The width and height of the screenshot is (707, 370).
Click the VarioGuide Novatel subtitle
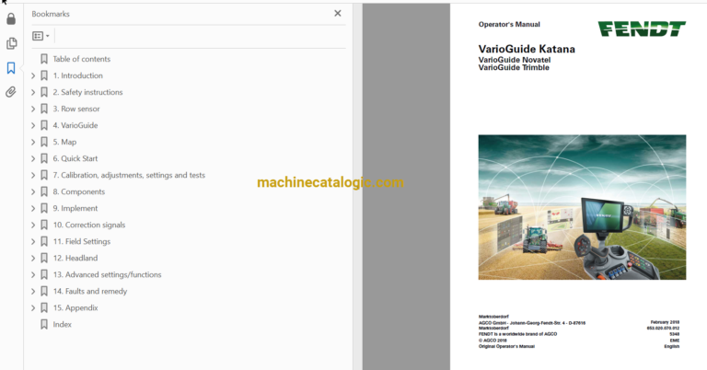click(x=515, y=60)
